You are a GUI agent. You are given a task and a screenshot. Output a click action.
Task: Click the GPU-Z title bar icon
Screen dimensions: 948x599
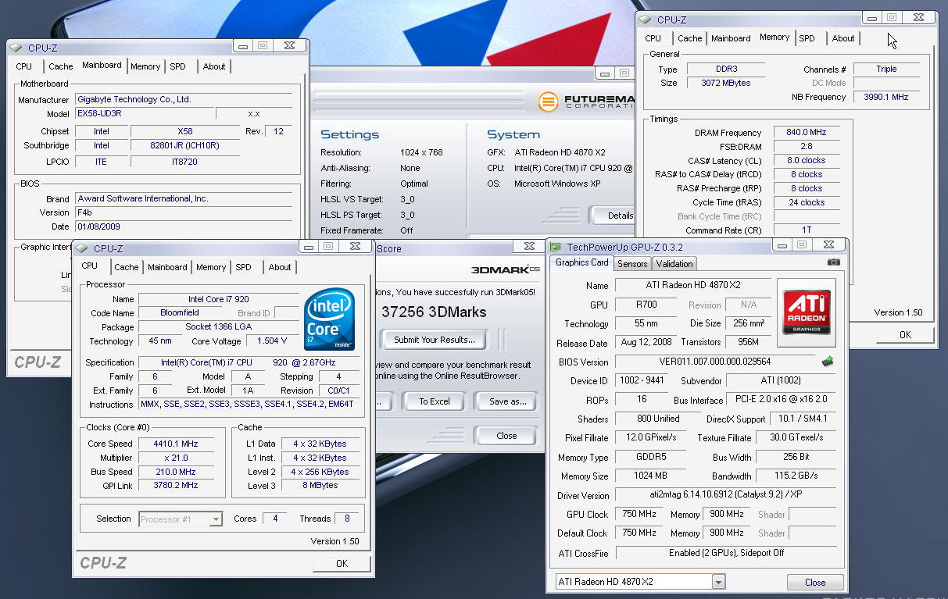556,246
